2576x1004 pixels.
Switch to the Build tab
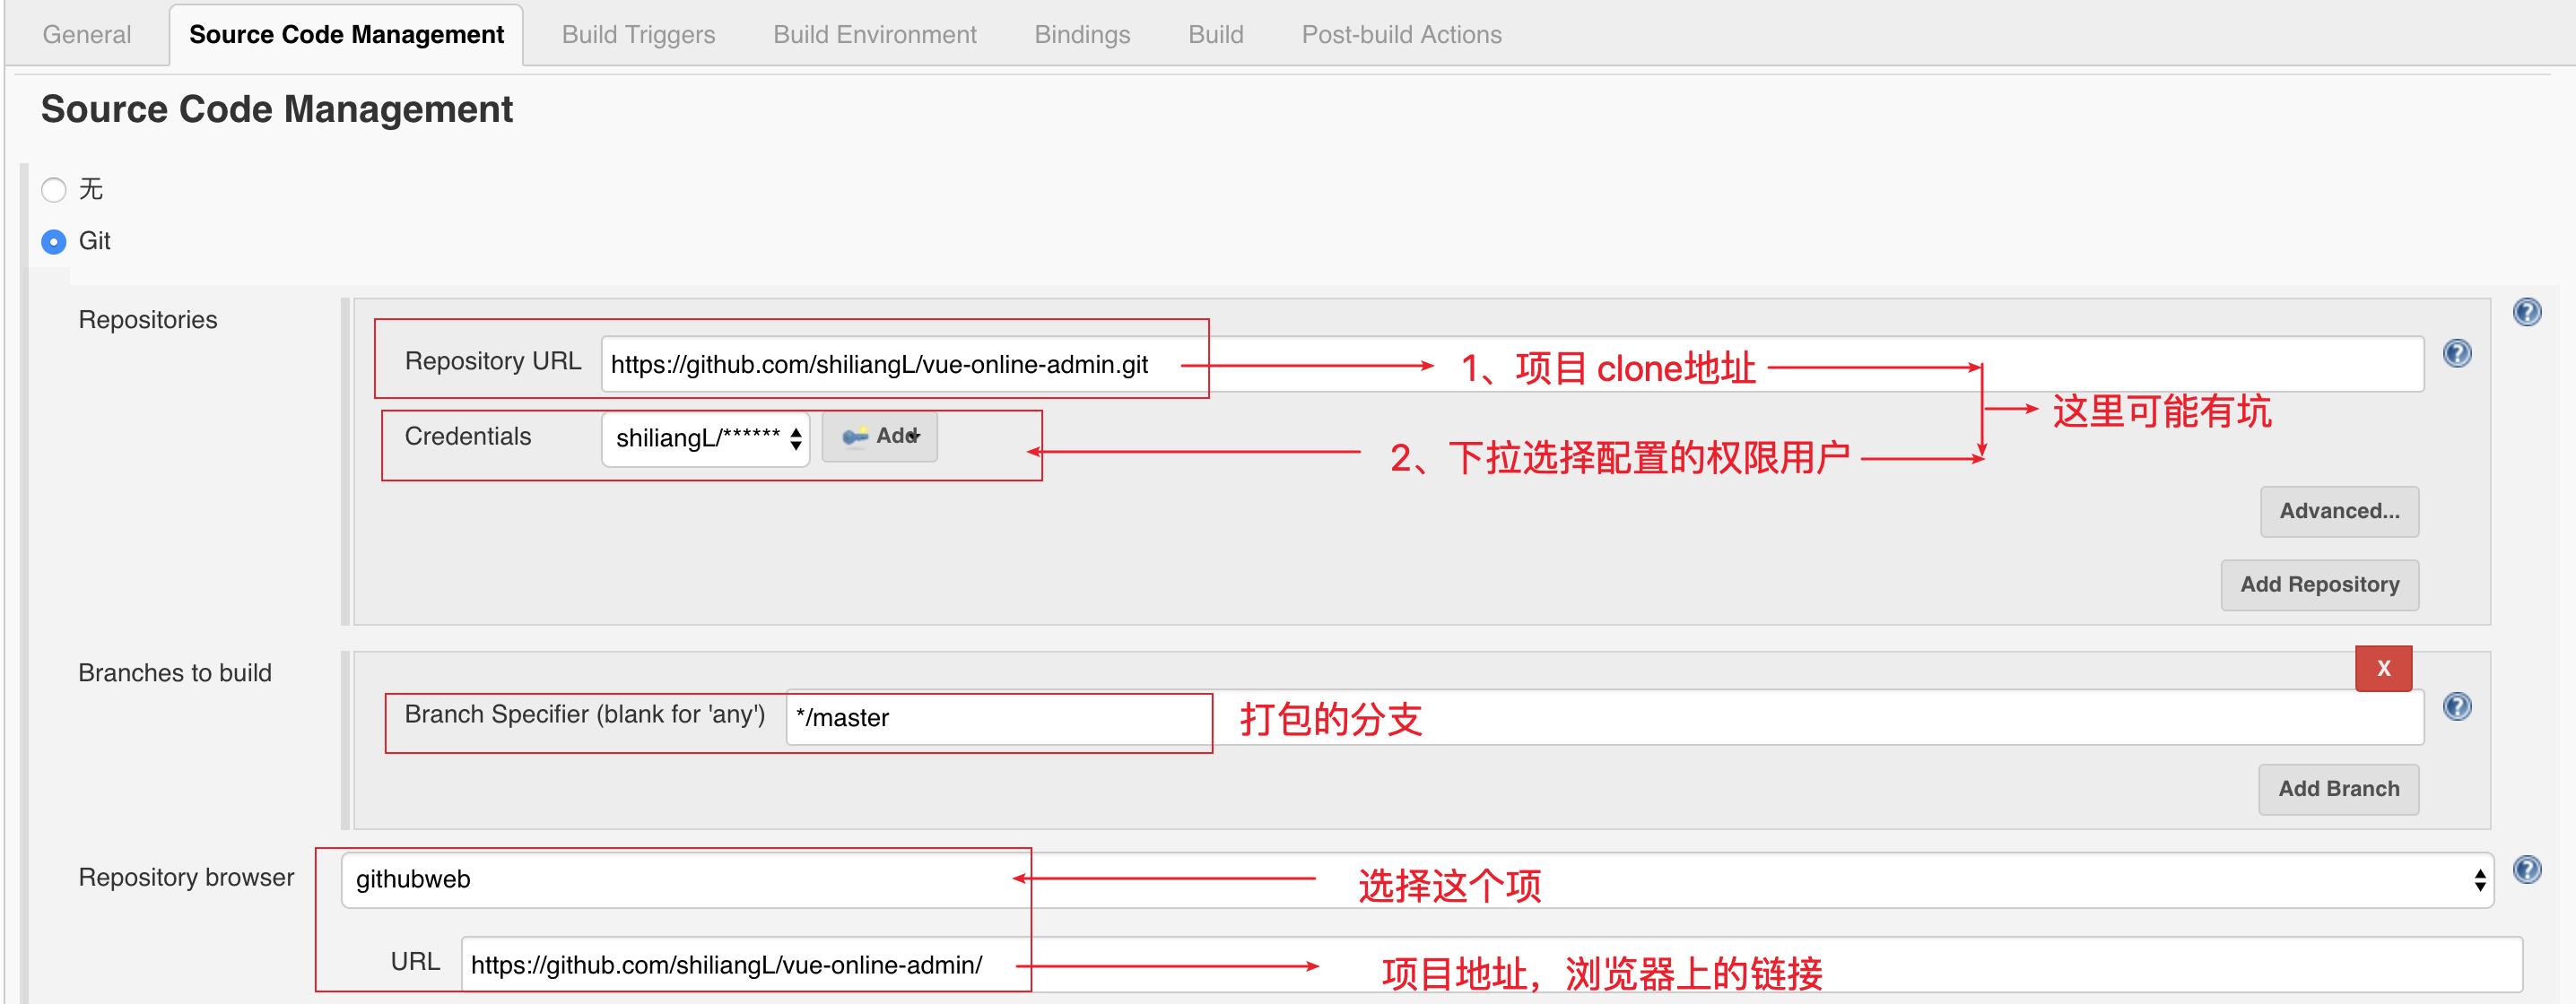[1215, 35]
